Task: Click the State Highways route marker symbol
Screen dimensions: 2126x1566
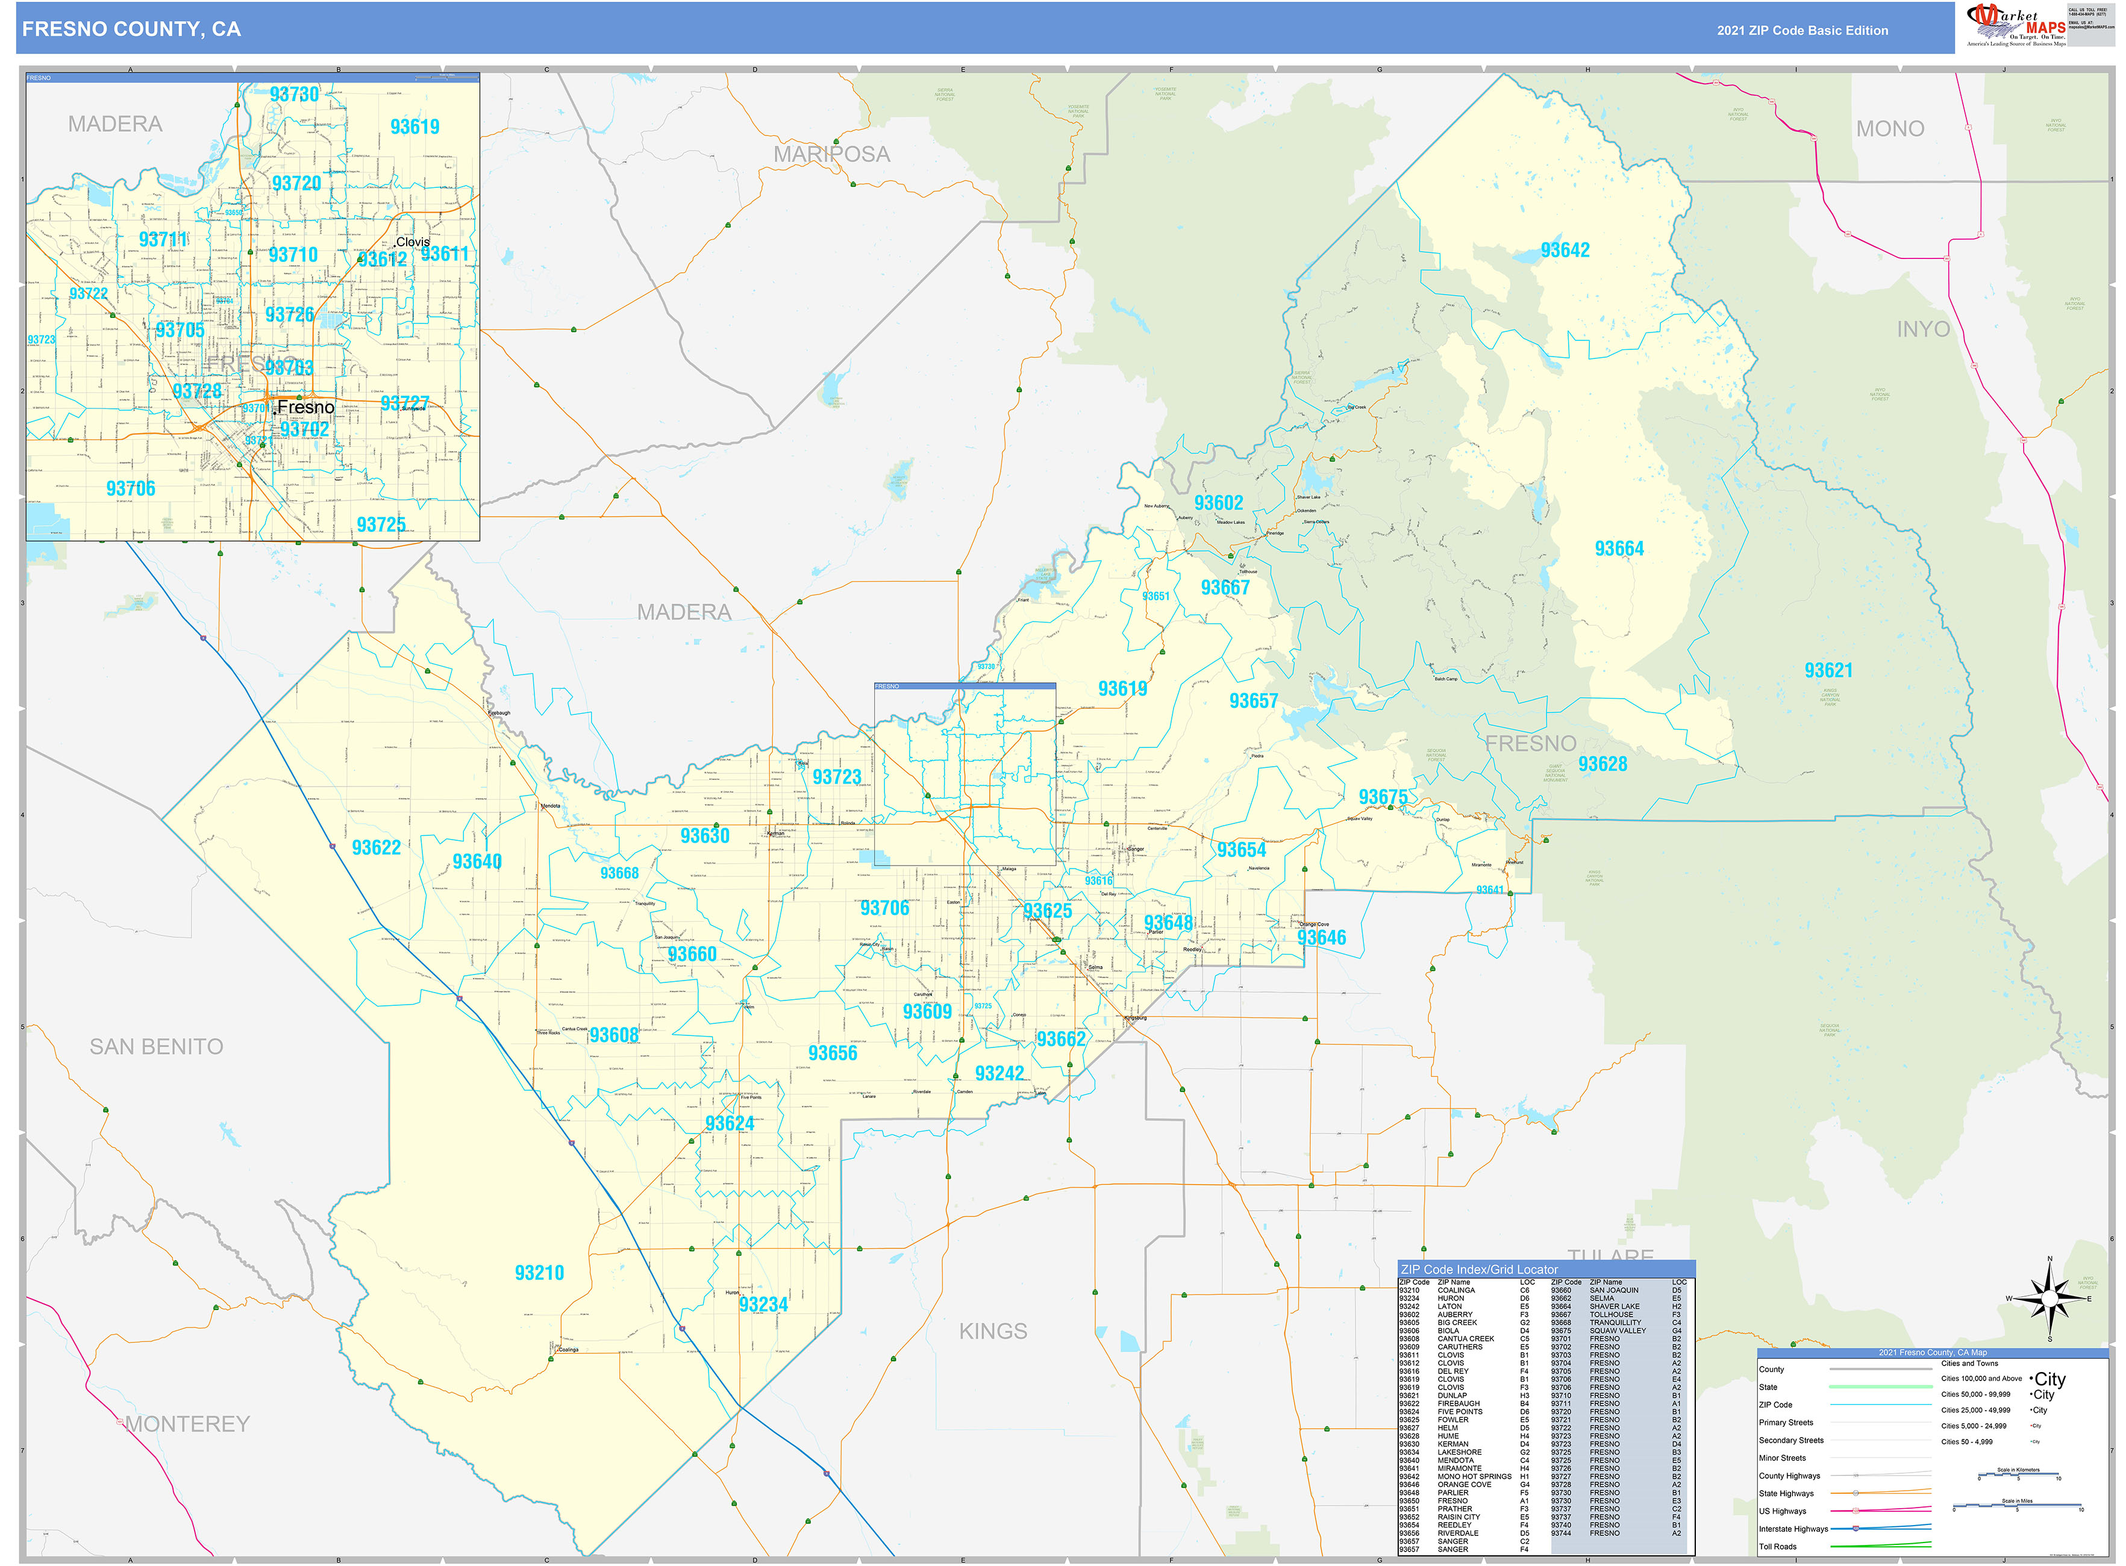Action: click(x=1856, y=1493)
